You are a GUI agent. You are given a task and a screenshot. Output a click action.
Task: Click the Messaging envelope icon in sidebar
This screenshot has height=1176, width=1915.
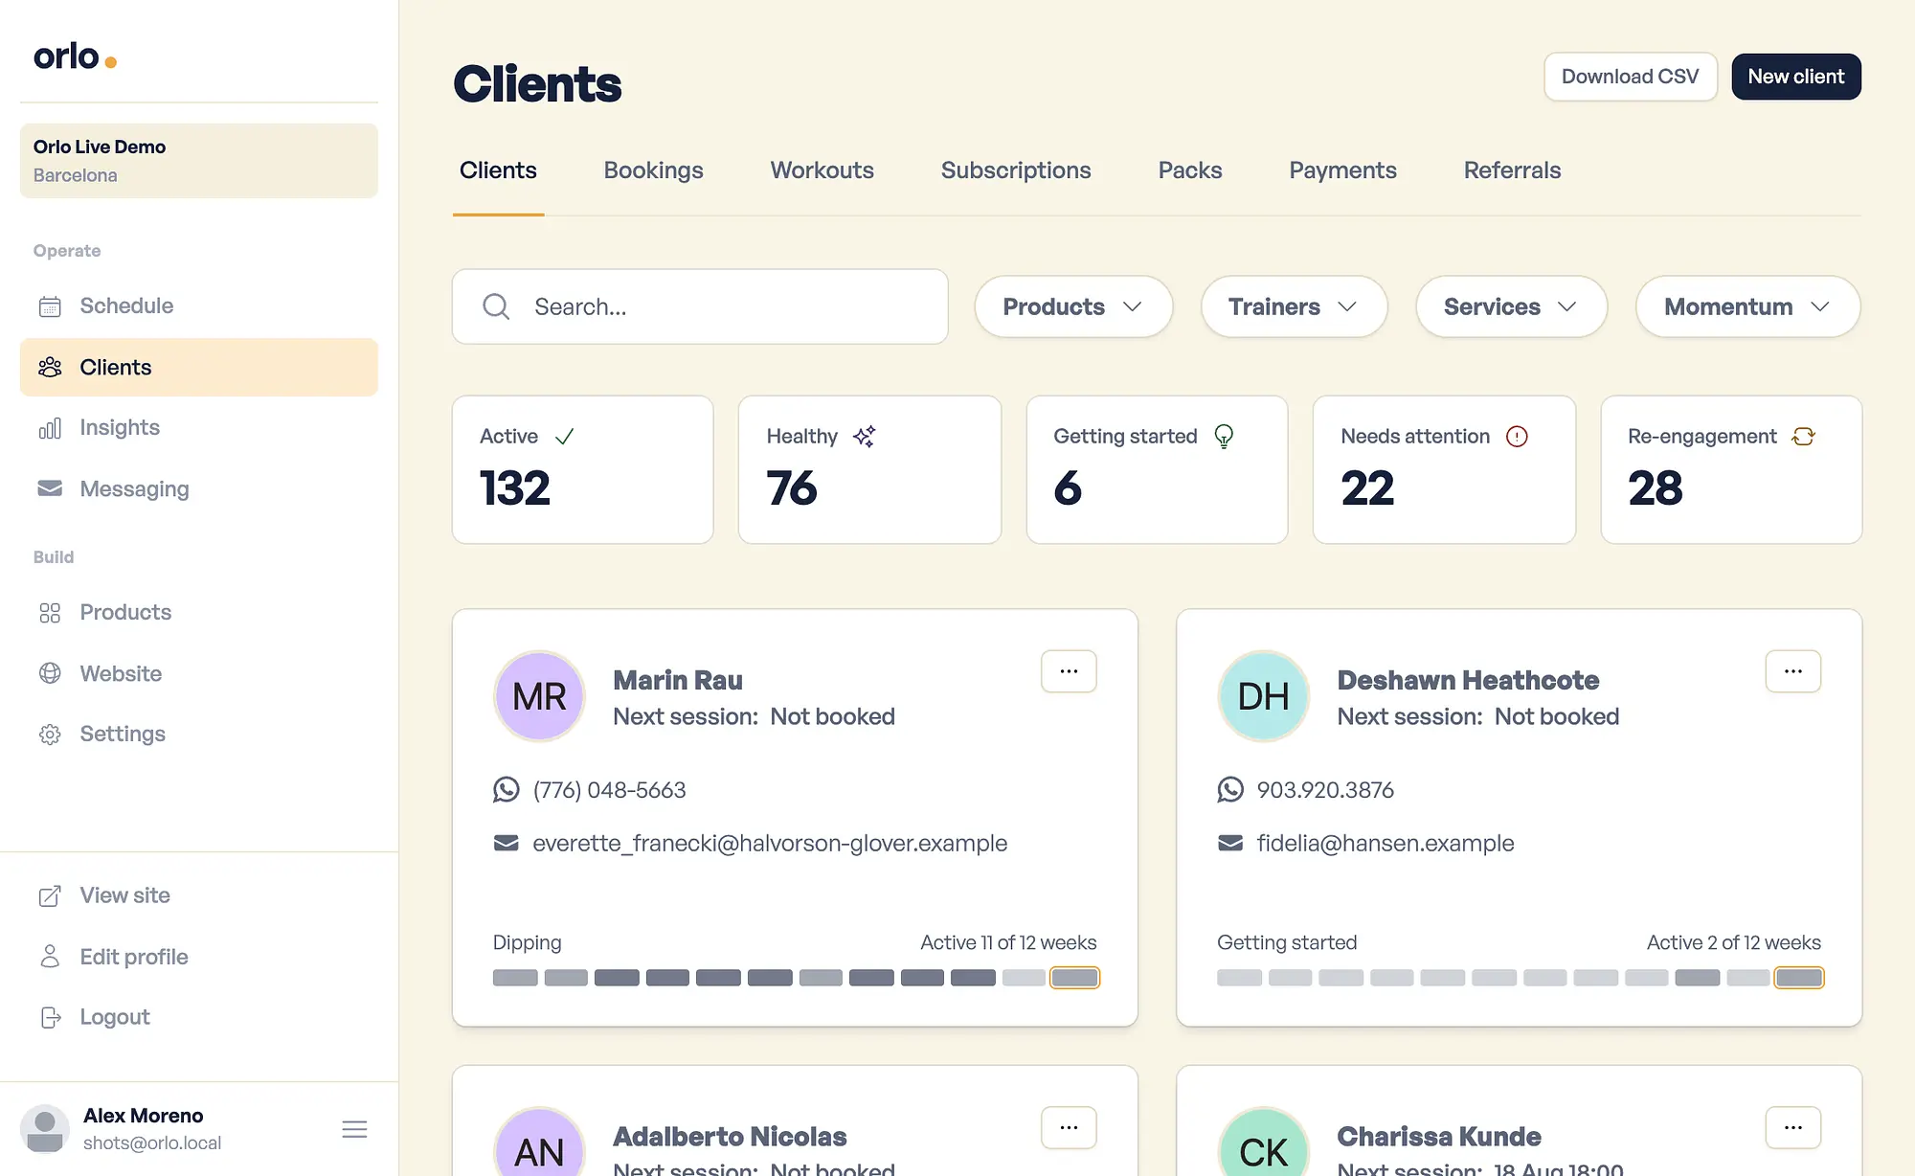pyautogui.click(x=50, y=488)
